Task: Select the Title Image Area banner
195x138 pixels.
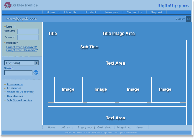Action: 118,34
